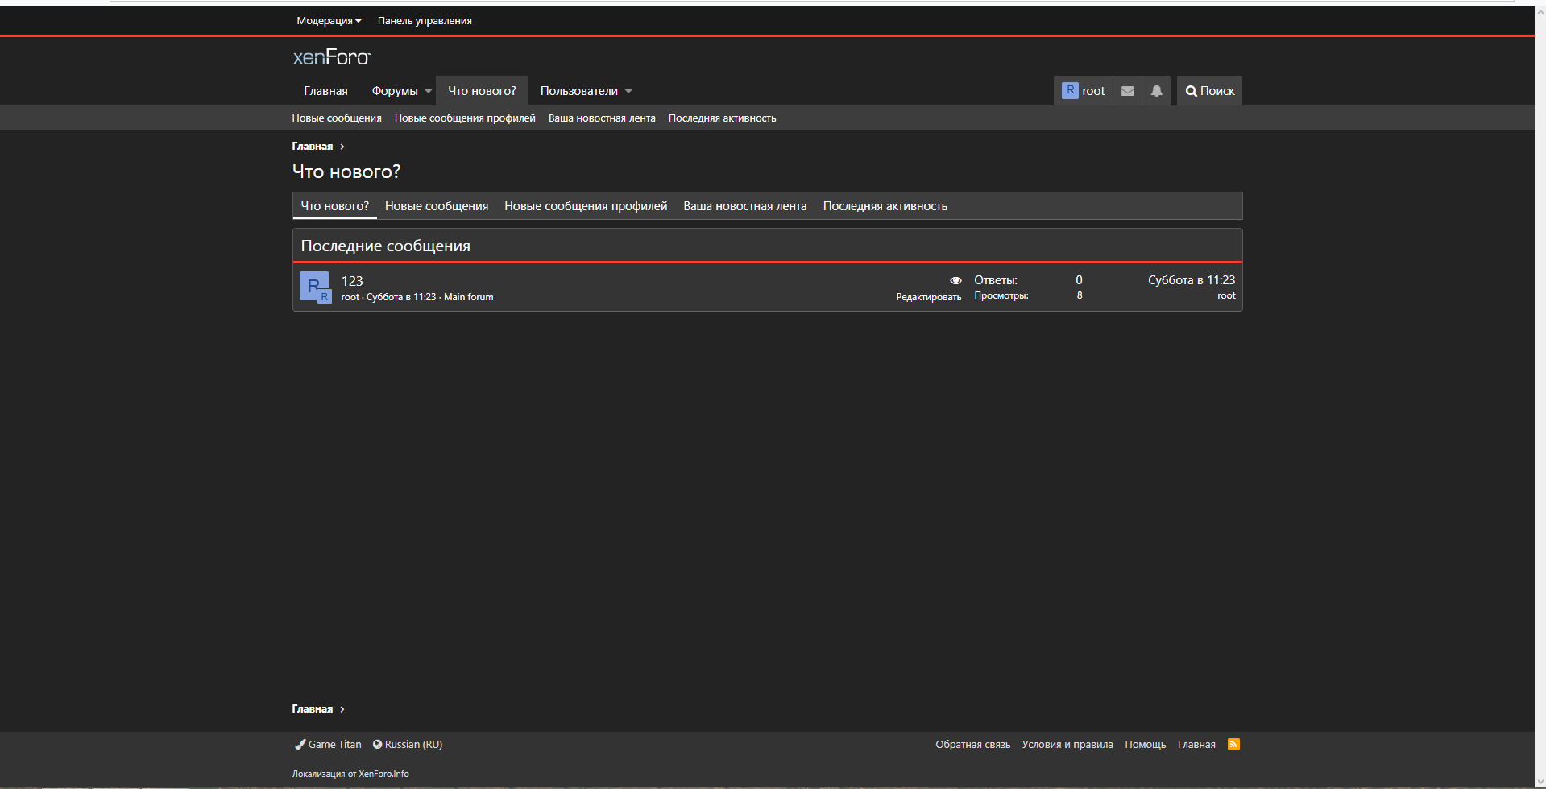Image resolution: width=1546 pixels, height=789 pixels.
Task: Open the Помощь footer link
Action: (x=1145, y=745)
